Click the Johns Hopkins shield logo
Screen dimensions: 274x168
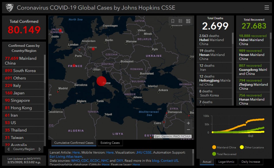point(9,8)
